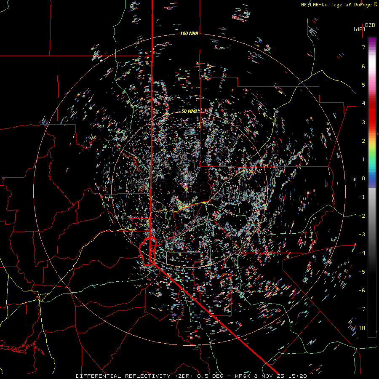Viewport: 379px width, 379px height.
Task: Click the KRGX station ID in caption
Action: point(243,376)
